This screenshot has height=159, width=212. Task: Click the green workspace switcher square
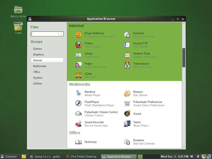pos(140,157)
